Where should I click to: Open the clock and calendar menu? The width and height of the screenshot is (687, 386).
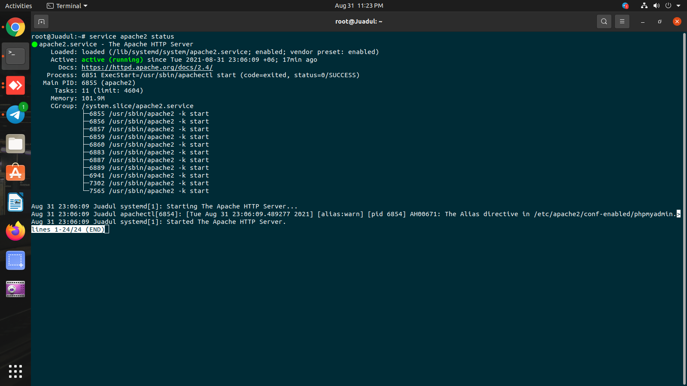[x=359, y=6]
